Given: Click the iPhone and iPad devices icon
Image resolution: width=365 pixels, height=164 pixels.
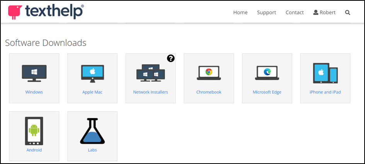Looking at the screenshot, I should click(x=325, y=73).
